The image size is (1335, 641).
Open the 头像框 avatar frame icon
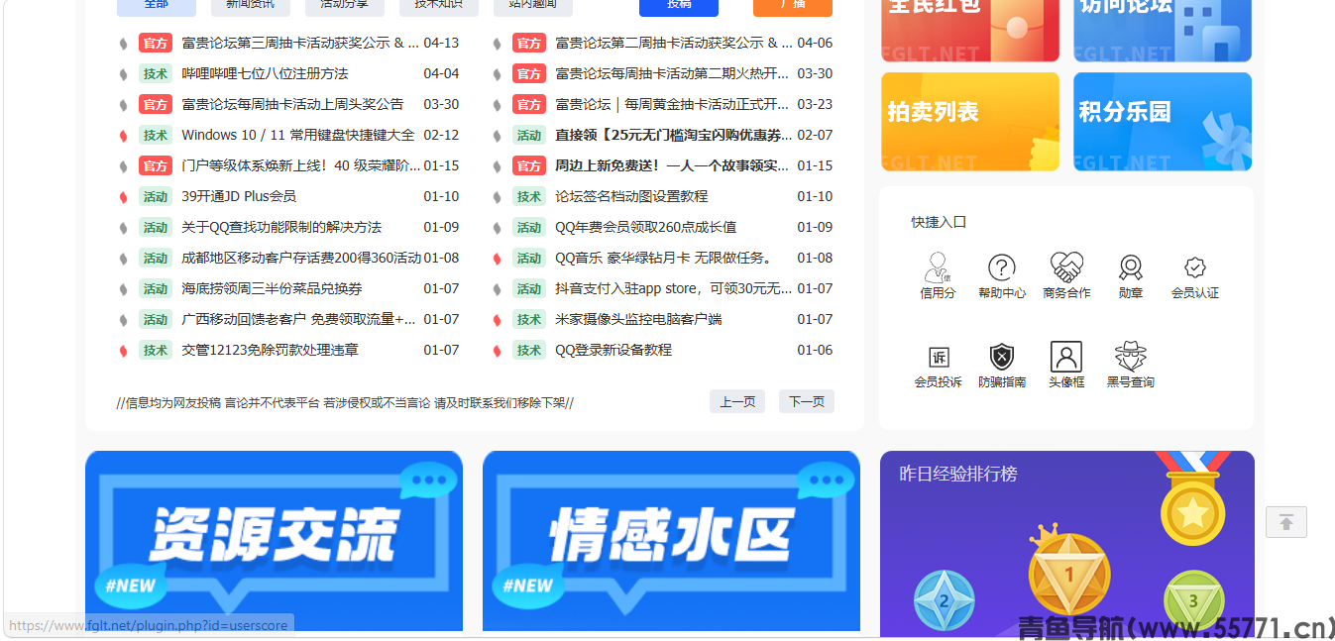click(x=1066, y=357)
